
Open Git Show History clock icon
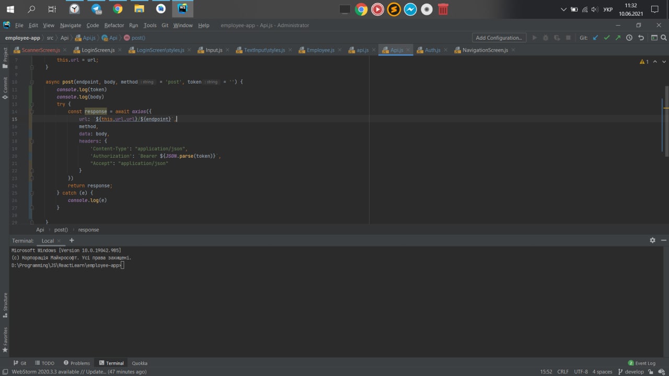click(629, 38)
